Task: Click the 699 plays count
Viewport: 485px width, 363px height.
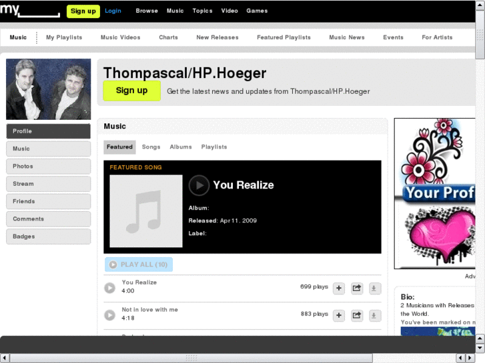Action: pos(314,286)
